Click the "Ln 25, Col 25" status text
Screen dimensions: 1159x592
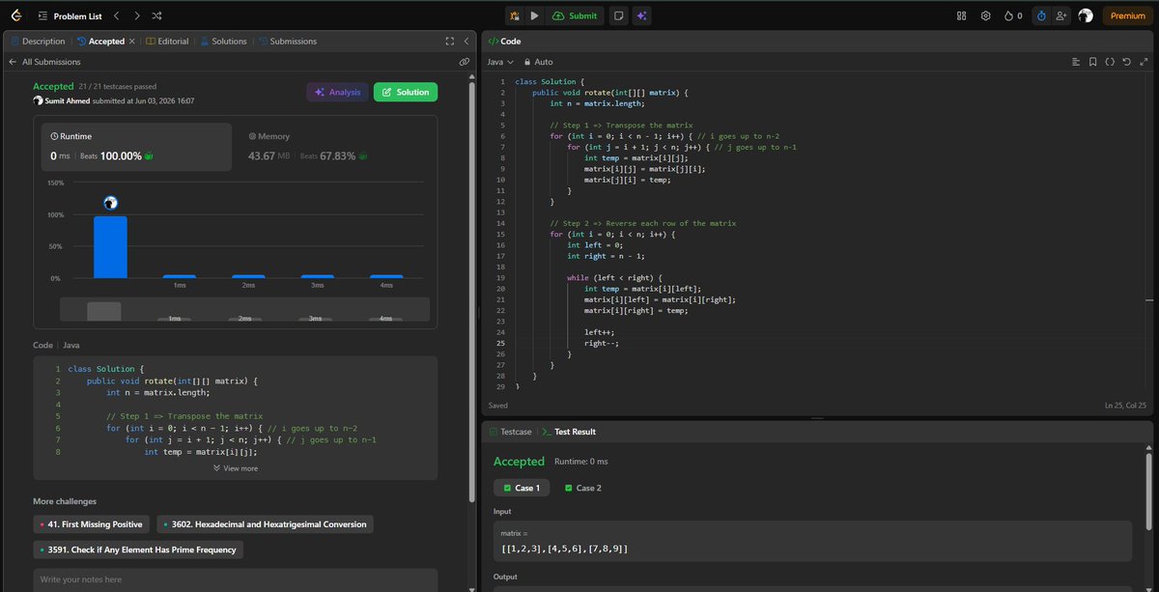[x=1126, y=406]
